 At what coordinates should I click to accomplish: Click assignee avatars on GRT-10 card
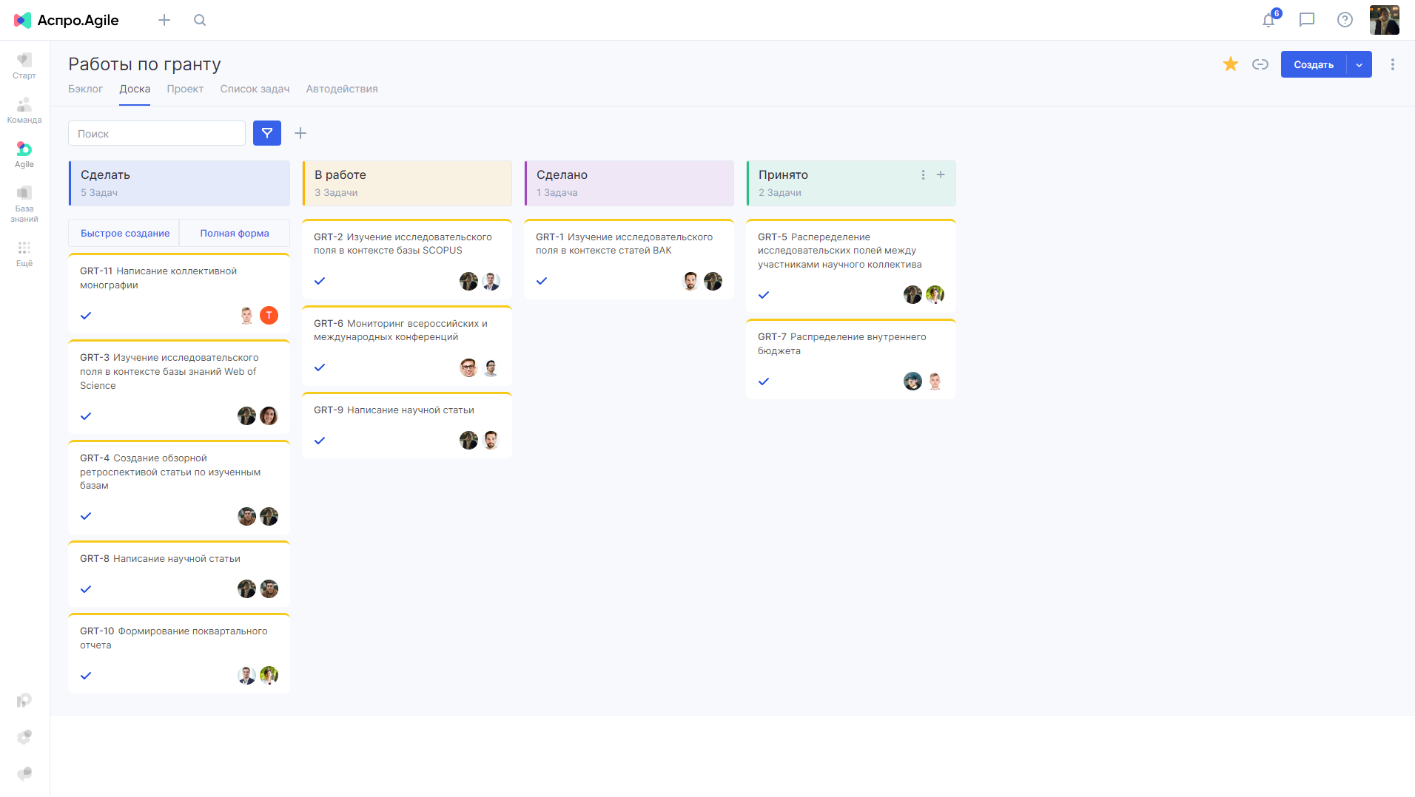click(x=258, y=676)
